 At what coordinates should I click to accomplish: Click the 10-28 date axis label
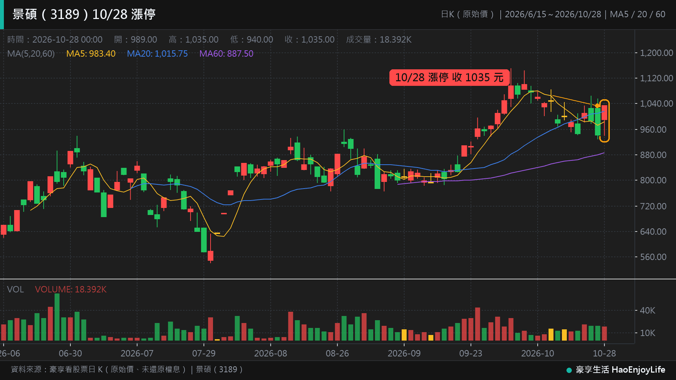(x=605, y=353)
